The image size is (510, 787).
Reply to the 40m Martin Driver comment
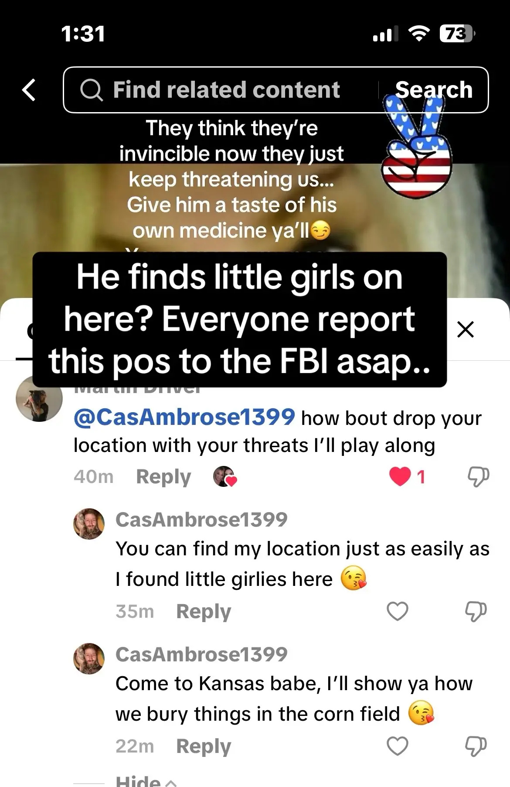point(163,476)
